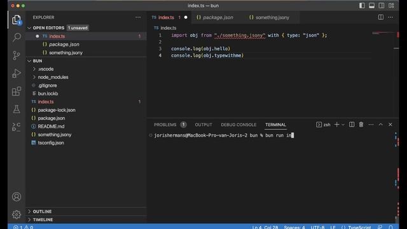This screenshot has width=407, height=229.
Task: Kill terminal with trash icon
Action: coord(361,125)
